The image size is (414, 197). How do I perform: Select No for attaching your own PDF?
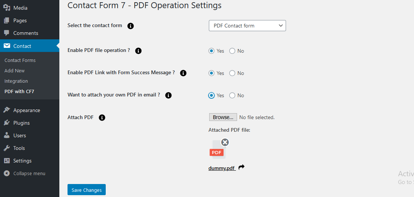pyautogui.click(x=232, y=95)
